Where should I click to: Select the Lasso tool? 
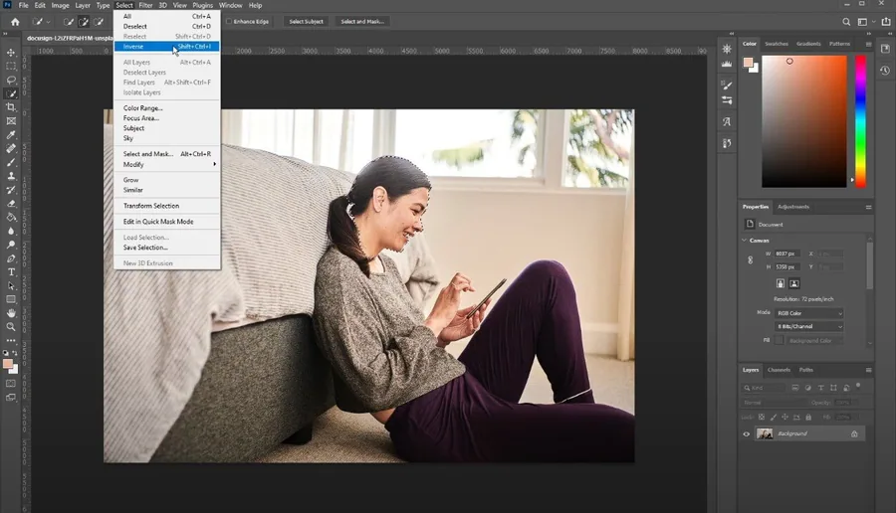click(11, 80)
